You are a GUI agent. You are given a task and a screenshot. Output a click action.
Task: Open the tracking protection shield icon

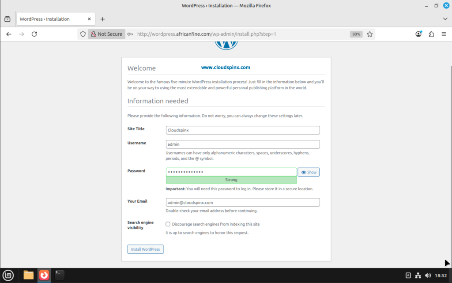click(83, 34)
